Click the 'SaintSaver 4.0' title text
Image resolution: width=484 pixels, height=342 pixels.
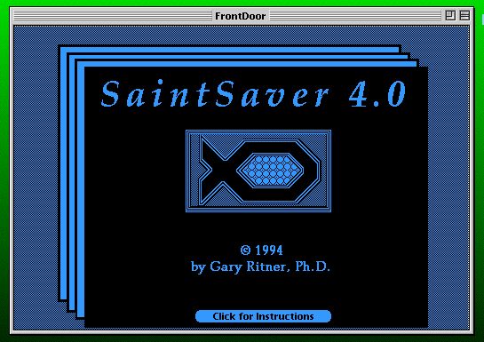click(x=254, y=94)
